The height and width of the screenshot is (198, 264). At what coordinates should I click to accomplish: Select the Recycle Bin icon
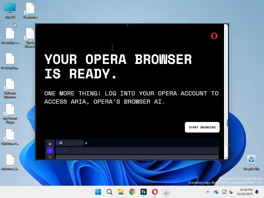(x=251, y=162)
